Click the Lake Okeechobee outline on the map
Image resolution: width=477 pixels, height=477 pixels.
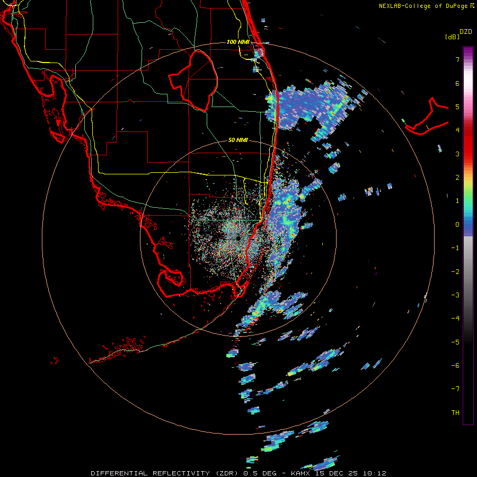click(193, 81)
